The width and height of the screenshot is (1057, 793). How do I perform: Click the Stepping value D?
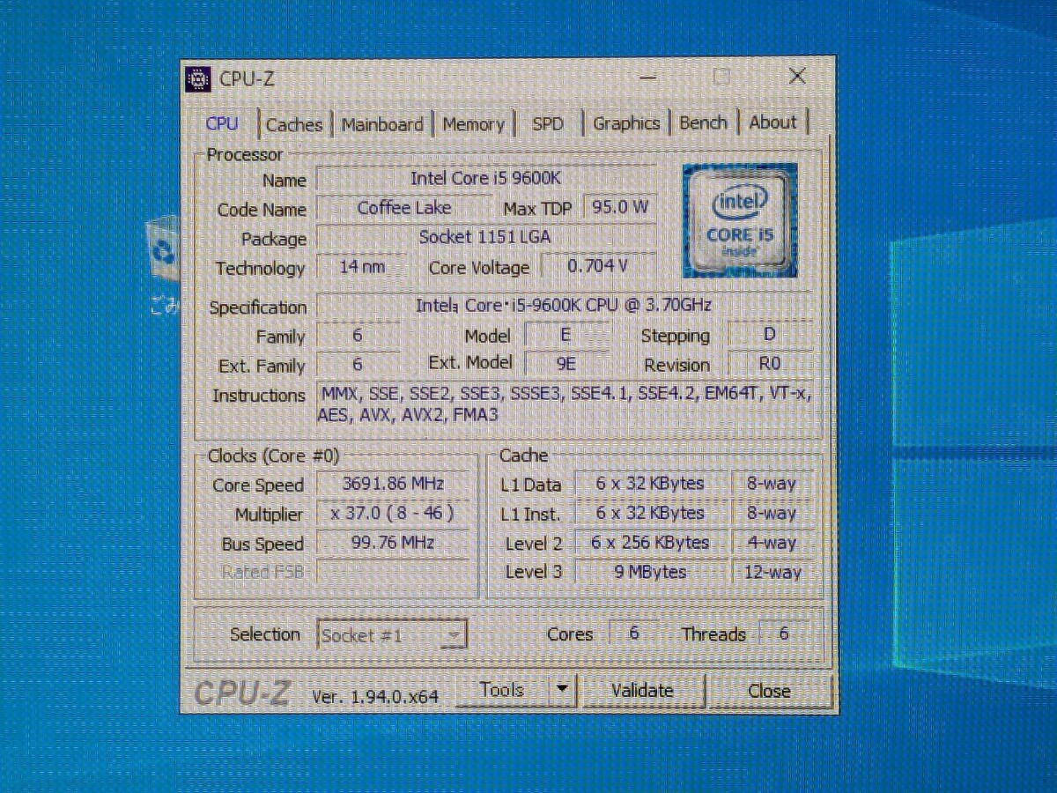[x=769, y=336]
